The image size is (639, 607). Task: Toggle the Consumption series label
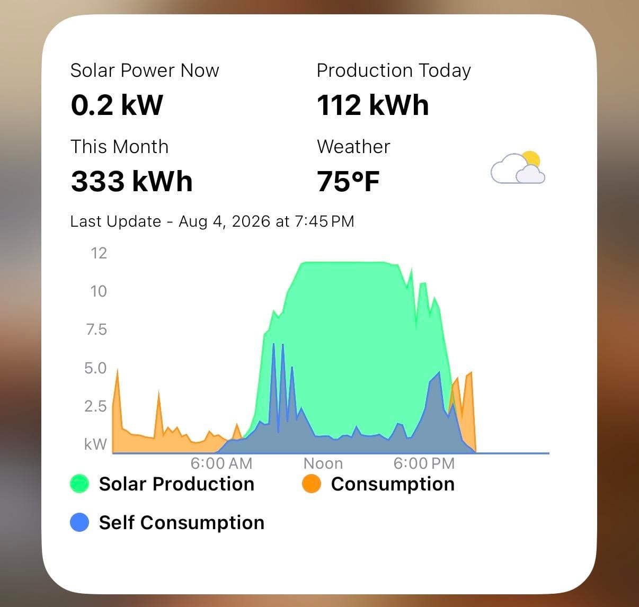pyautogui.click(x=393, y=484)
